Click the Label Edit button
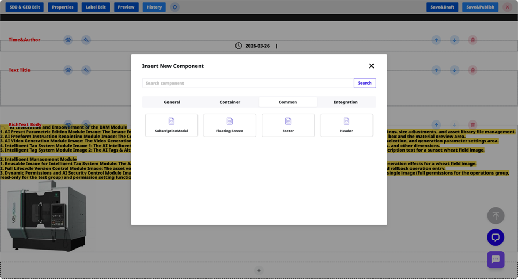 pos(95,7)
